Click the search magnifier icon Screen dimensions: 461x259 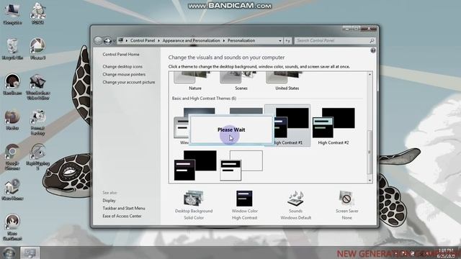point(372,40)
